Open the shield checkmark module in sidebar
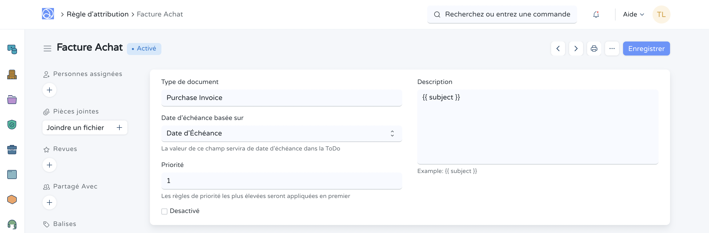The image size is (709, 233). [x=12, y=125]
